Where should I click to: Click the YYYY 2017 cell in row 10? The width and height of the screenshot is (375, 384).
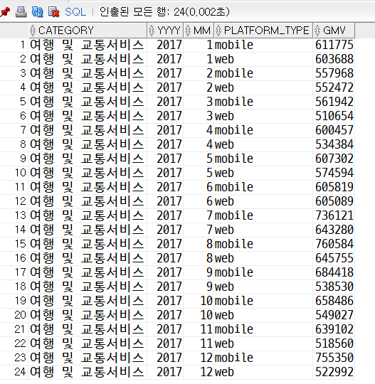tap(165, 173)
